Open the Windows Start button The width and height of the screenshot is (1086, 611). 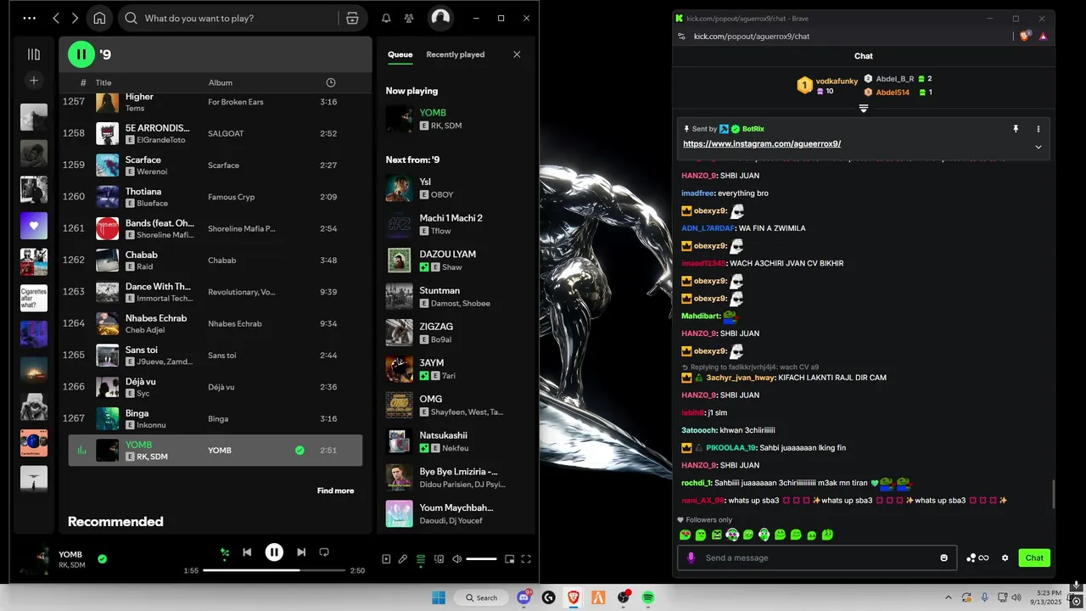(x=439, y=597)
